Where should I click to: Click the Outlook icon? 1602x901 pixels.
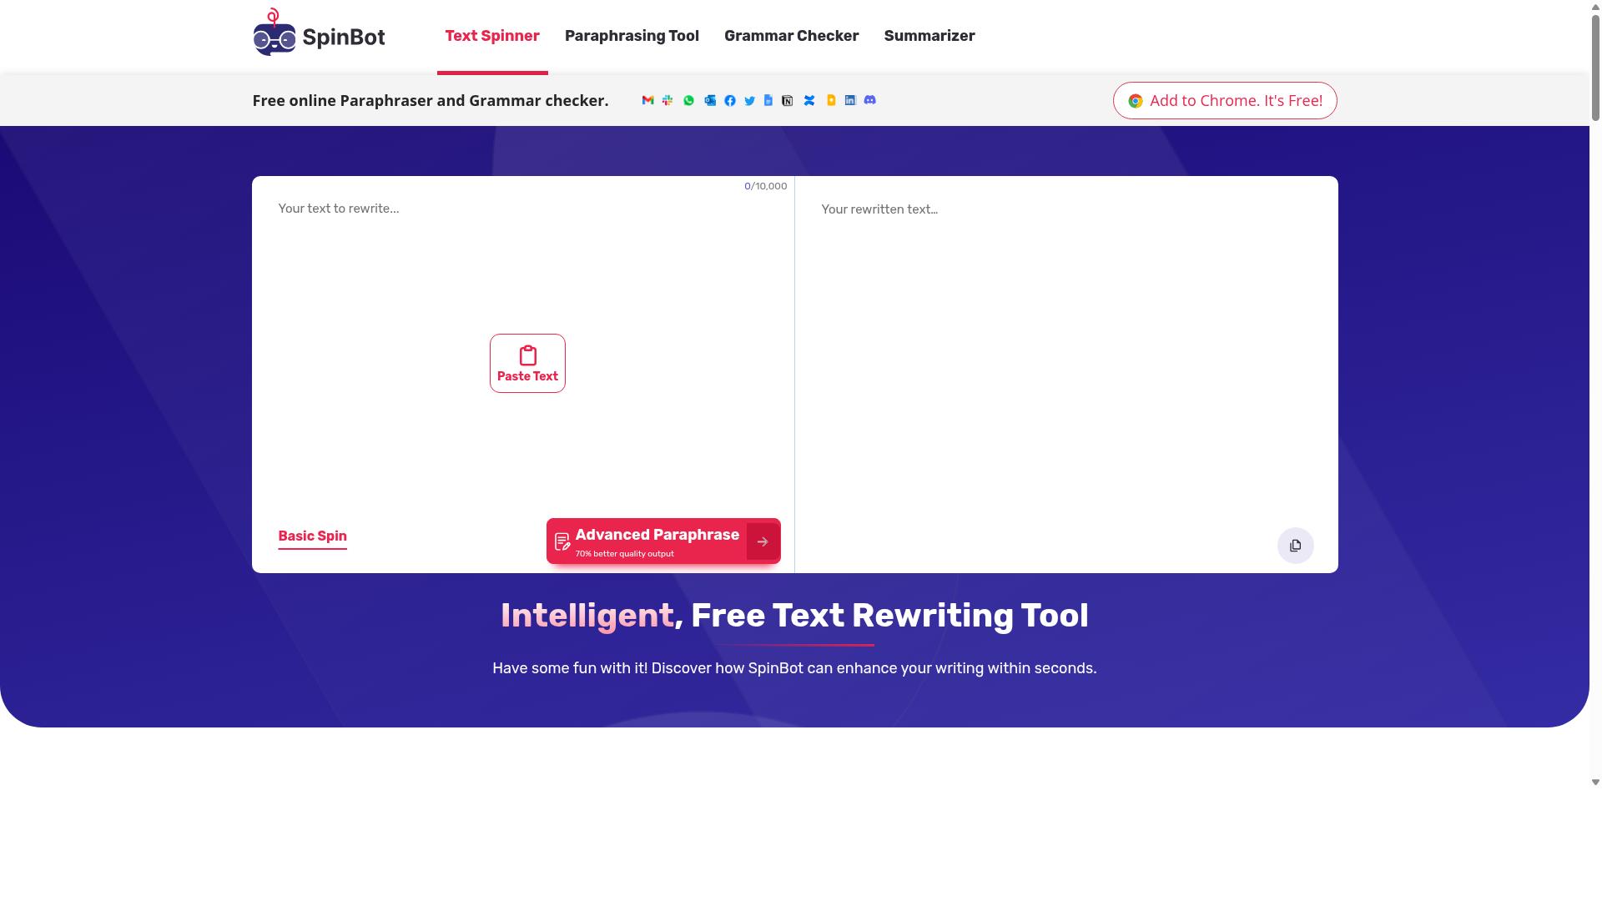(710, 100)
